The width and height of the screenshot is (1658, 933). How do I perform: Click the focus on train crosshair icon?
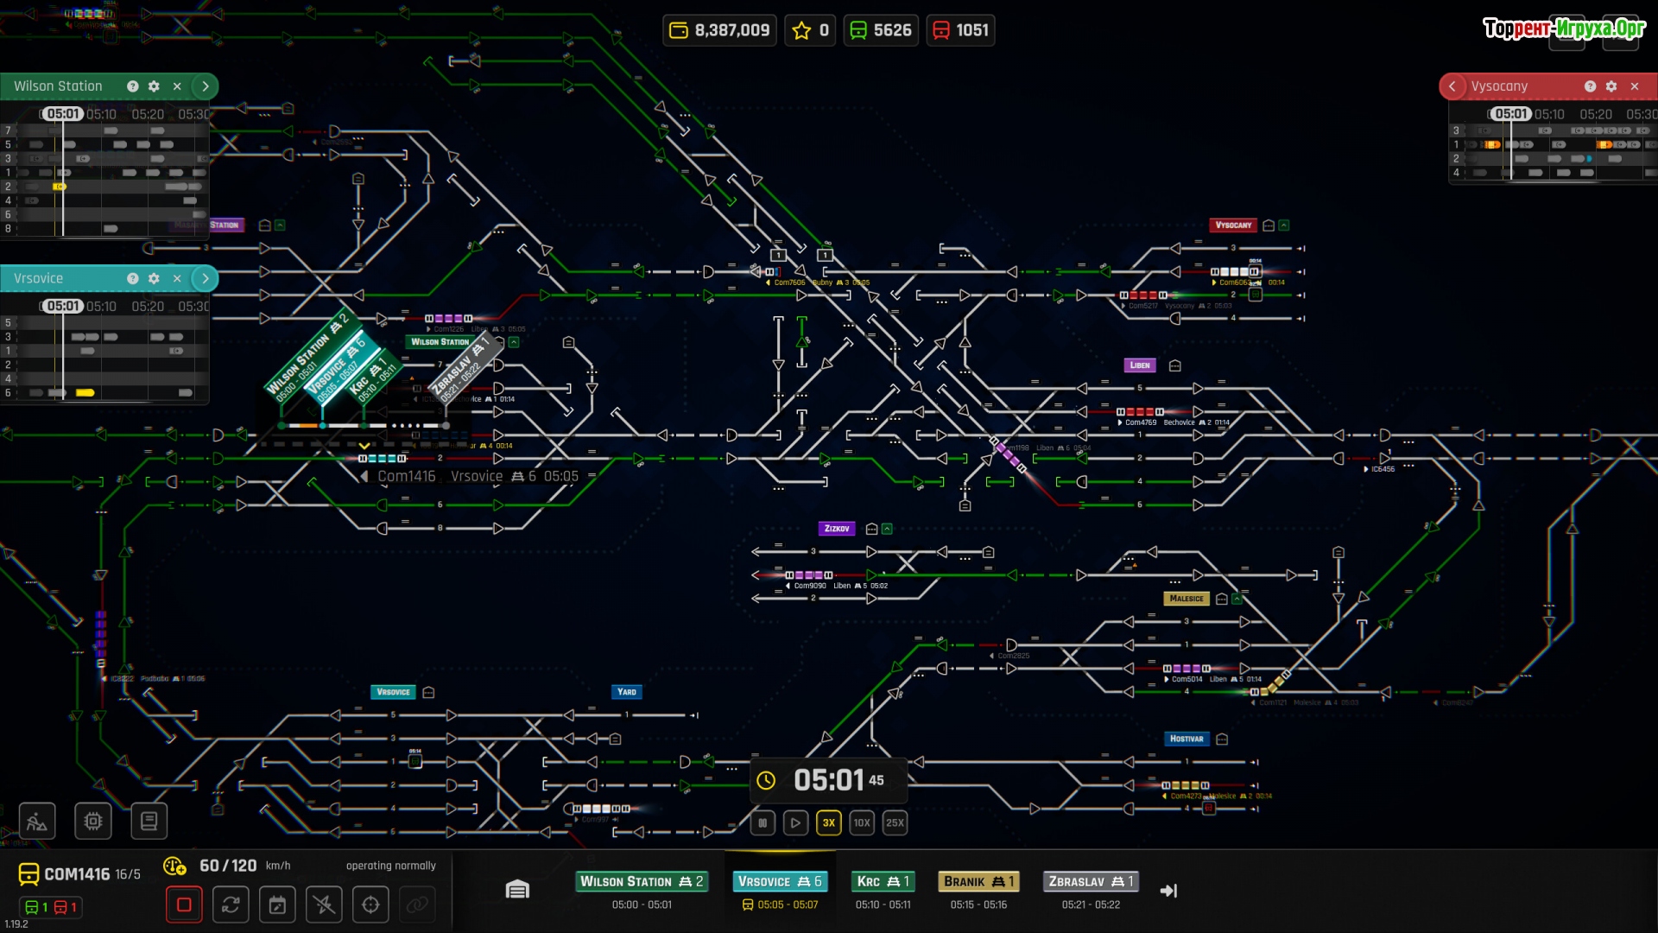[370, 904]
